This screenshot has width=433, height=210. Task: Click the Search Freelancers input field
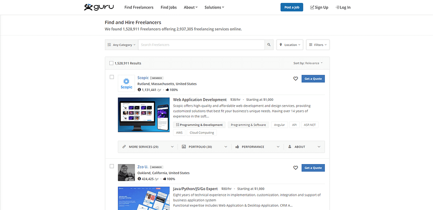[201, 45]
